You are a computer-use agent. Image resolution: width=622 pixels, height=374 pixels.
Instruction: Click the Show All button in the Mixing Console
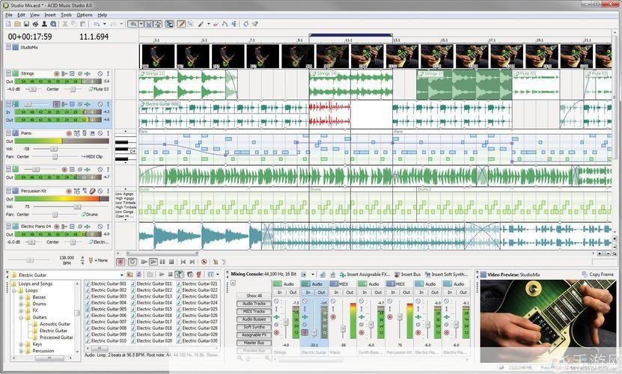pos(254,296)
